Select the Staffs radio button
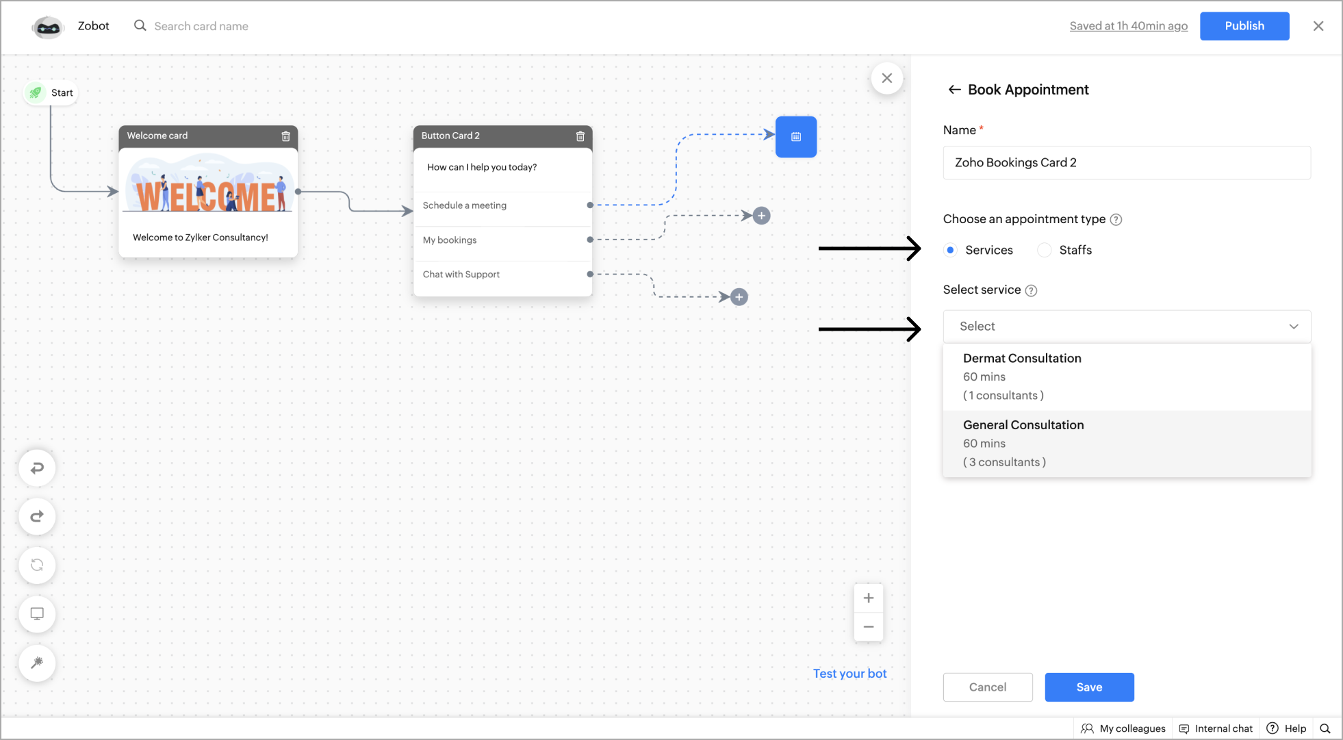Viewport: 1343px width, 740px height. (x=1044, y=250)
